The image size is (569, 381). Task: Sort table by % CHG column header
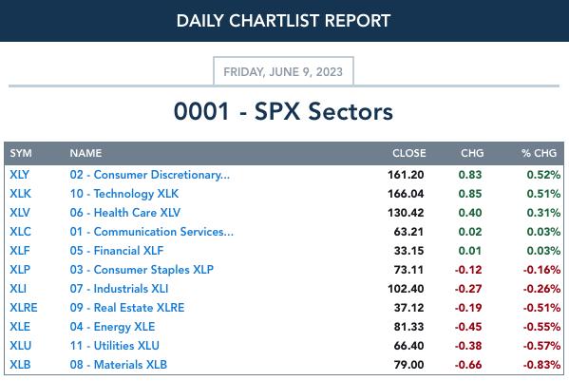[539, 153]
